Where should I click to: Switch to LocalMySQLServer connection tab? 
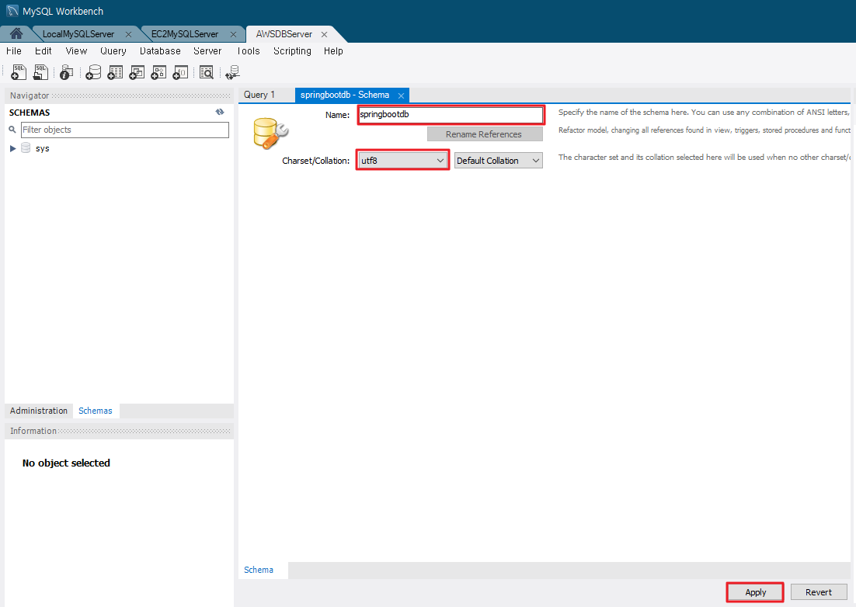[78, 34]
